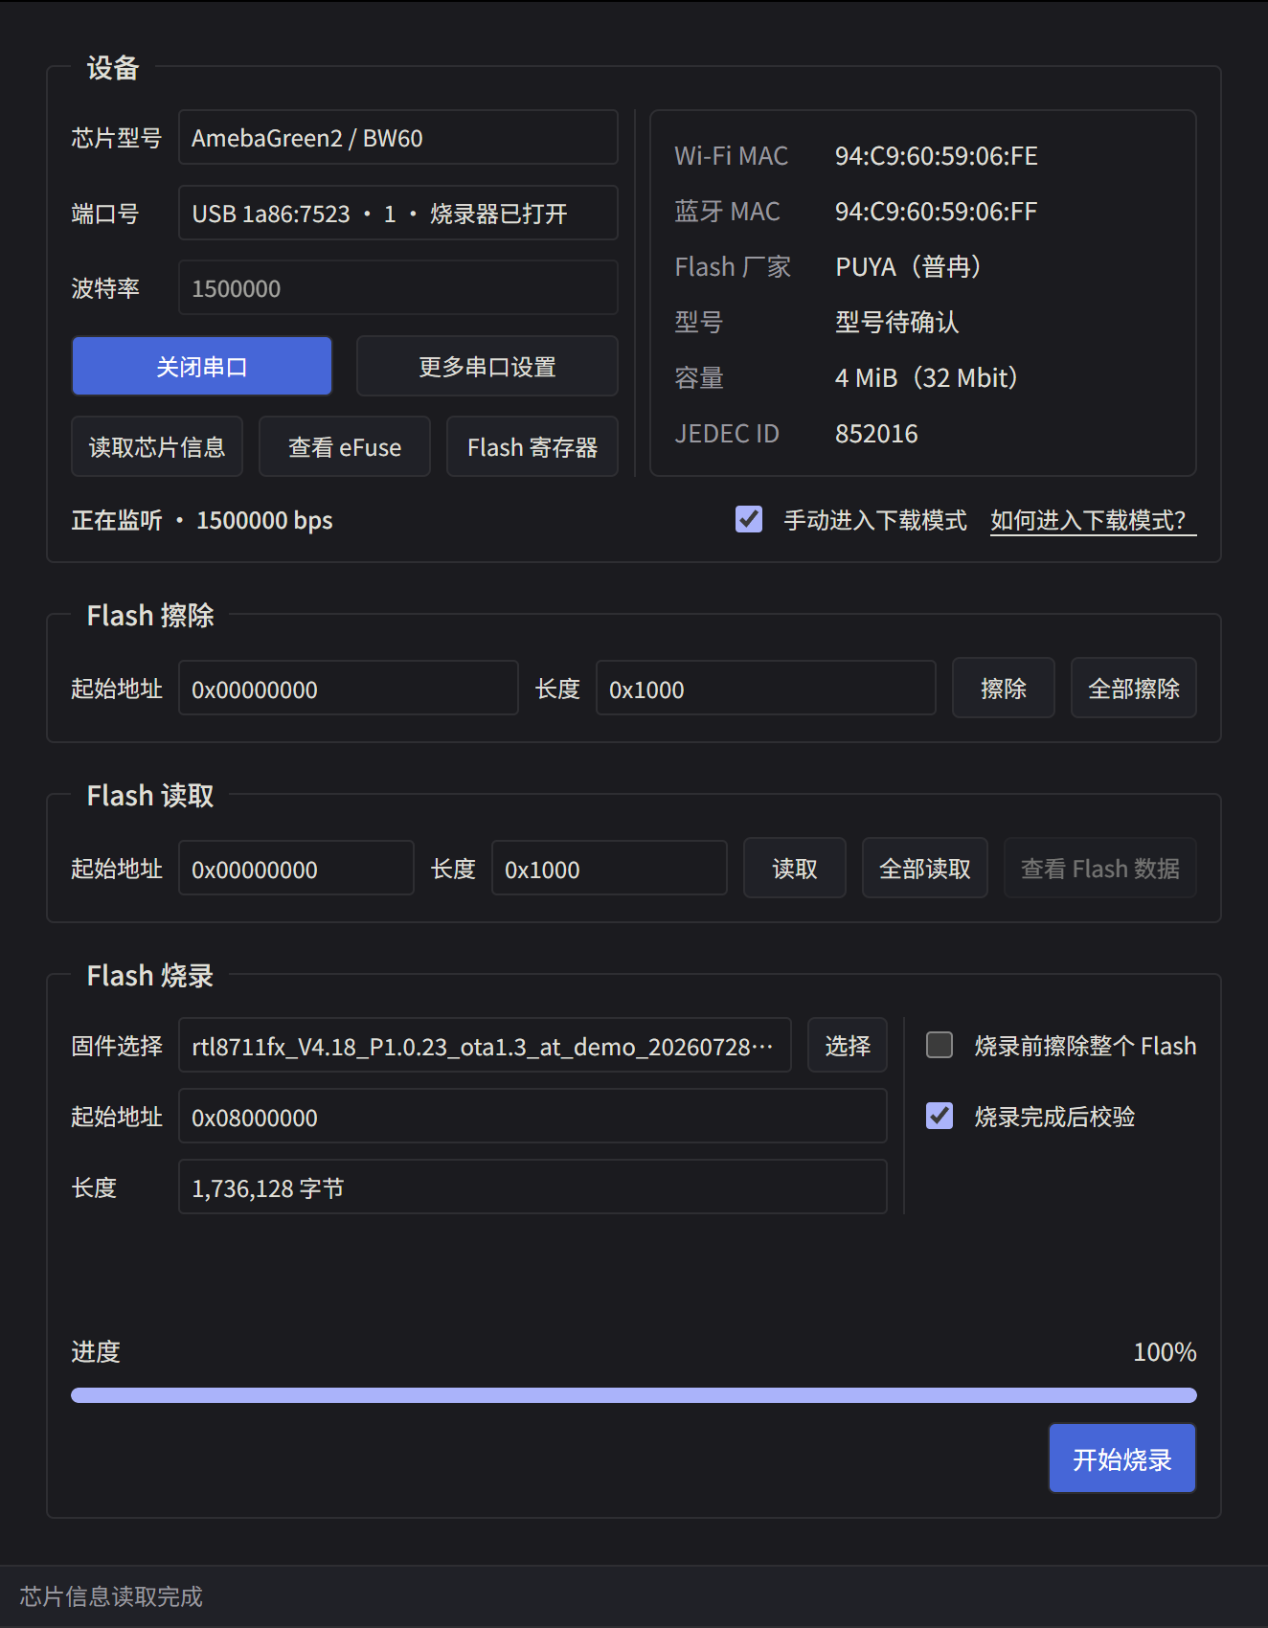The height and width of the screenshot is (1628, 1268).
Task: Click 读取芯片信息 button
Action: [x=157, y=446]
